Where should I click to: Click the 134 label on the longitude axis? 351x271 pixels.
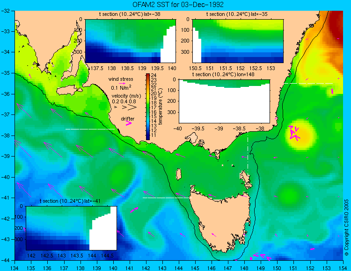15,268
